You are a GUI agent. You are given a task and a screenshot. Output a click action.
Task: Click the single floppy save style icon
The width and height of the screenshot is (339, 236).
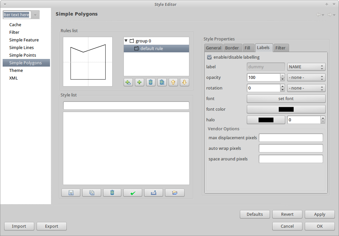click(x=71, y=193)
